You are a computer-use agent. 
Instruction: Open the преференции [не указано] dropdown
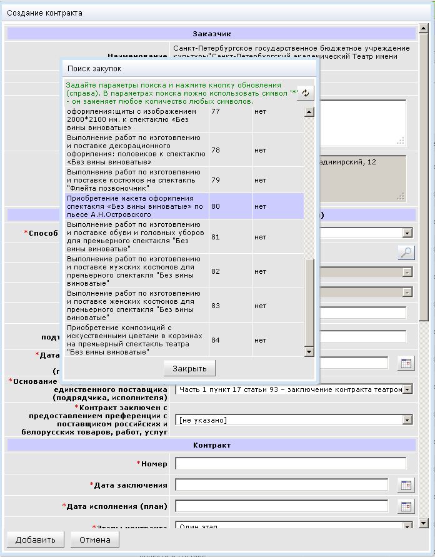click(407, 420)
